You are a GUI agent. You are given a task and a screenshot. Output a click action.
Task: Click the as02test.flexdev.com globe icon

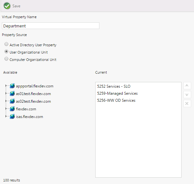tap(12, 101)
